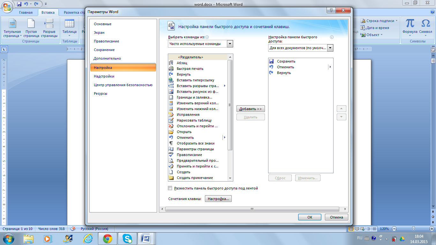Image resolution: width=436 pixels, height=245 pixels.
Task: Open Строка подписи dropdown
Action: 380,21
